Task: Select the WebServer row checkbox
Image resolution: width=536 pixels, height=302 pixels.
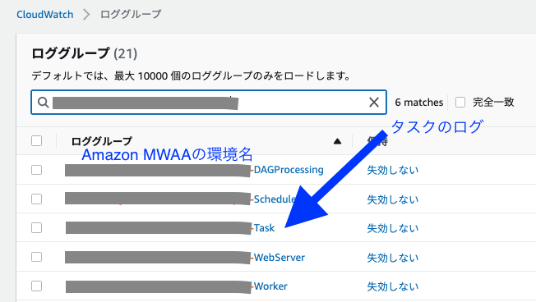Action: [36, 257]
